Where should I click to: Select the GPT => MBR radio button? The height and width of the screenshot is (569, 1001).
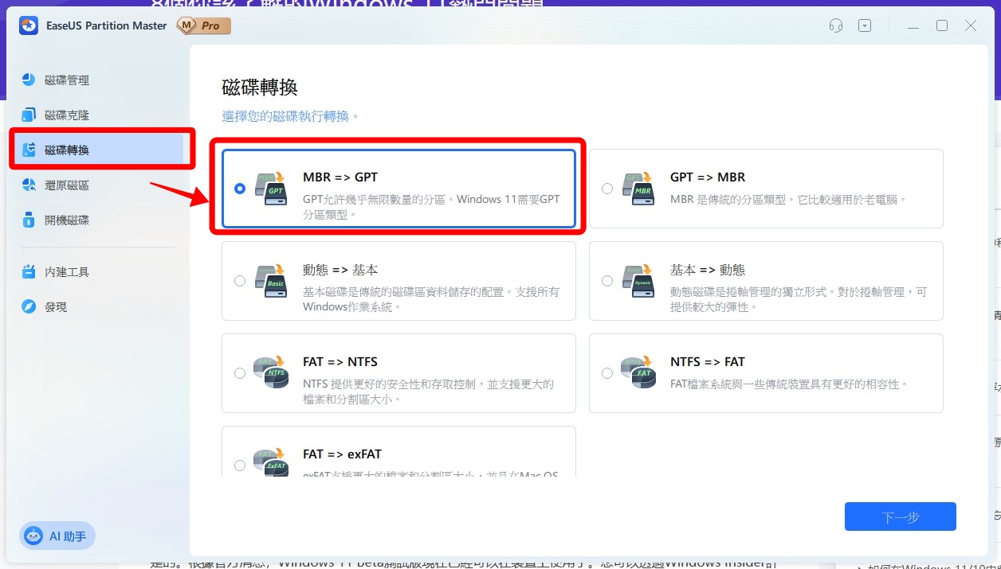coord(607,189)
